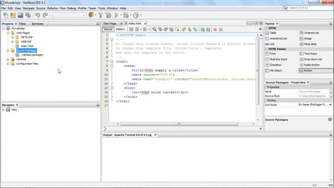Expand the html node in Navigator
Screen dimensions: 334x188
tap(3, 110)
